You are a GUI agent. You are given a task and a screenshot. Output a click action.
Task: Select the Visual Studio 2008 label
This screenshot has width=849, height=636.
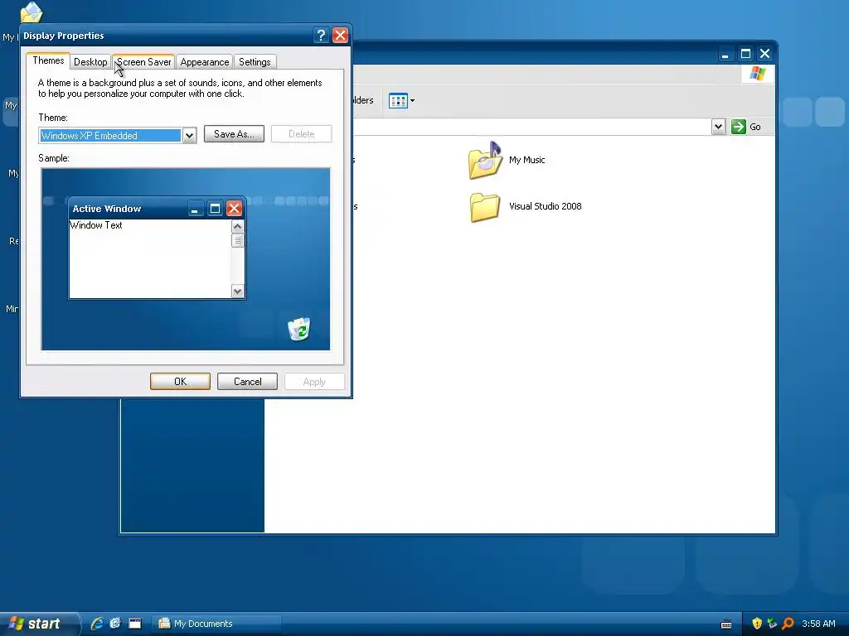(546, 206)
